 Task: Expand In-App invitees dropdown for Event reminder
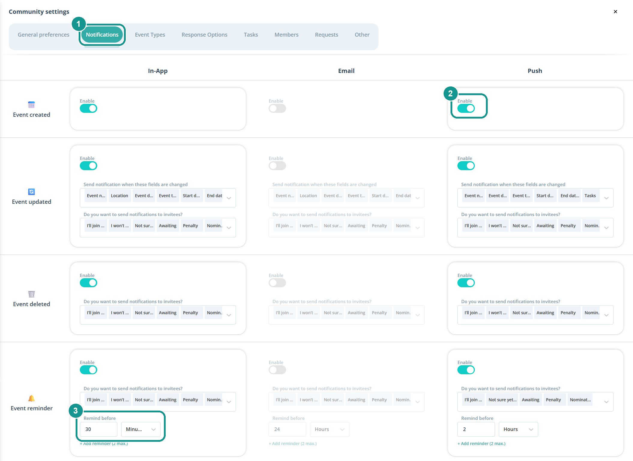[x=229, y=402]
